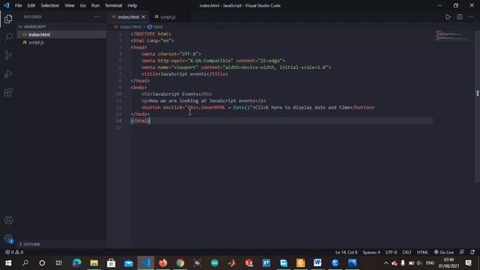Close the index.html editor tab

(x=143, y=16)
